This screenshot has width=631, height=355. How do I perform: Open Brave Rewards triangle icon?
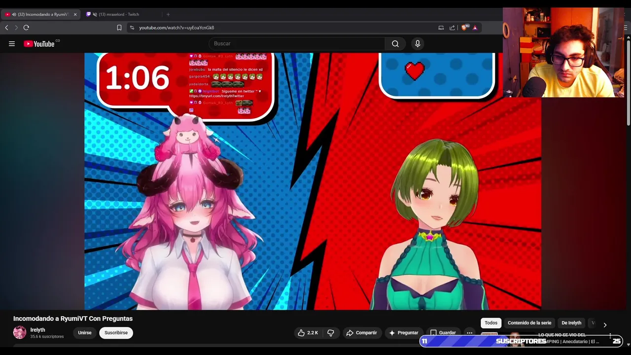475,28
